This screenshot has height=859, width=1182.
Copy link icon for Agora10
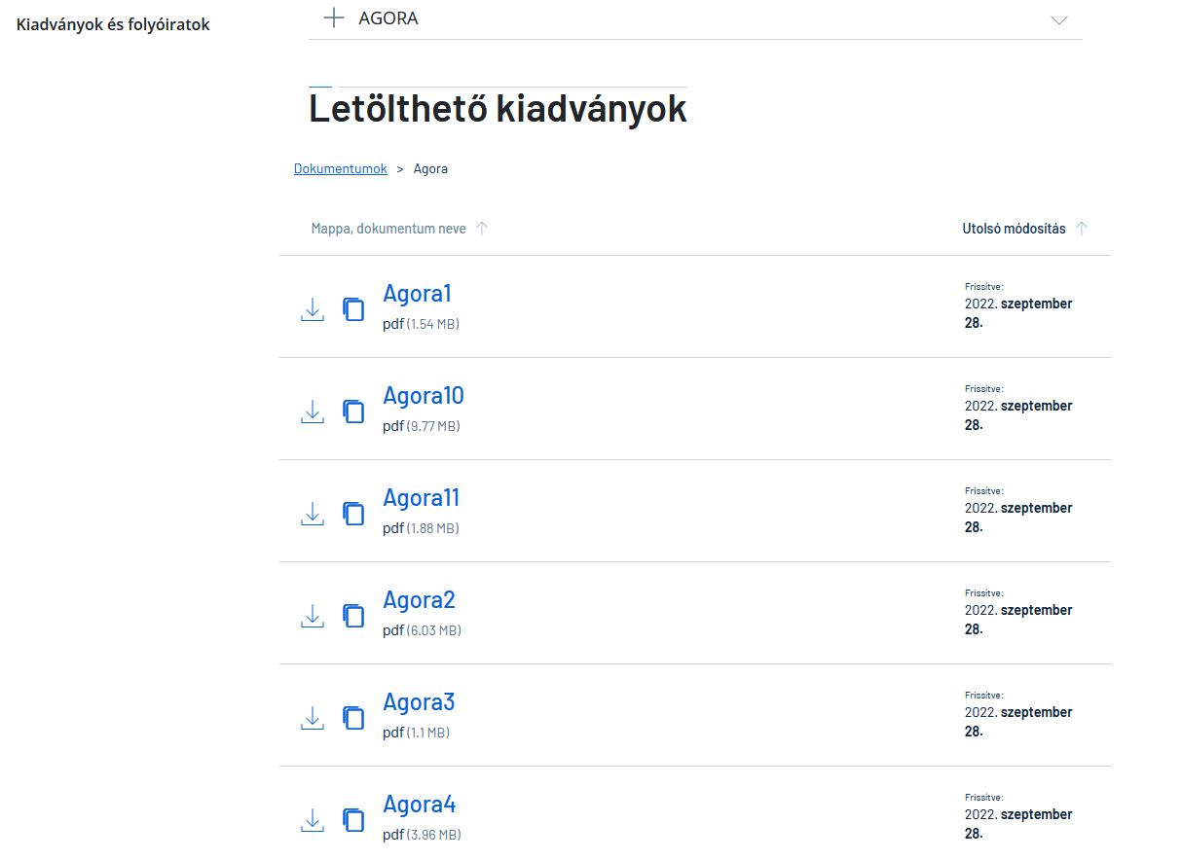pos(353,412)
